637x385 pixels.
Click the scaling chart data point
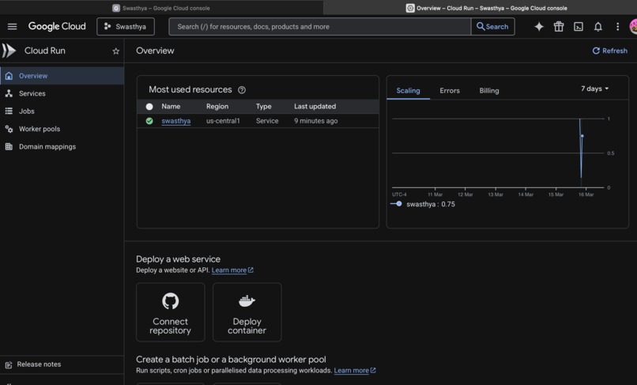pos(582,136)
